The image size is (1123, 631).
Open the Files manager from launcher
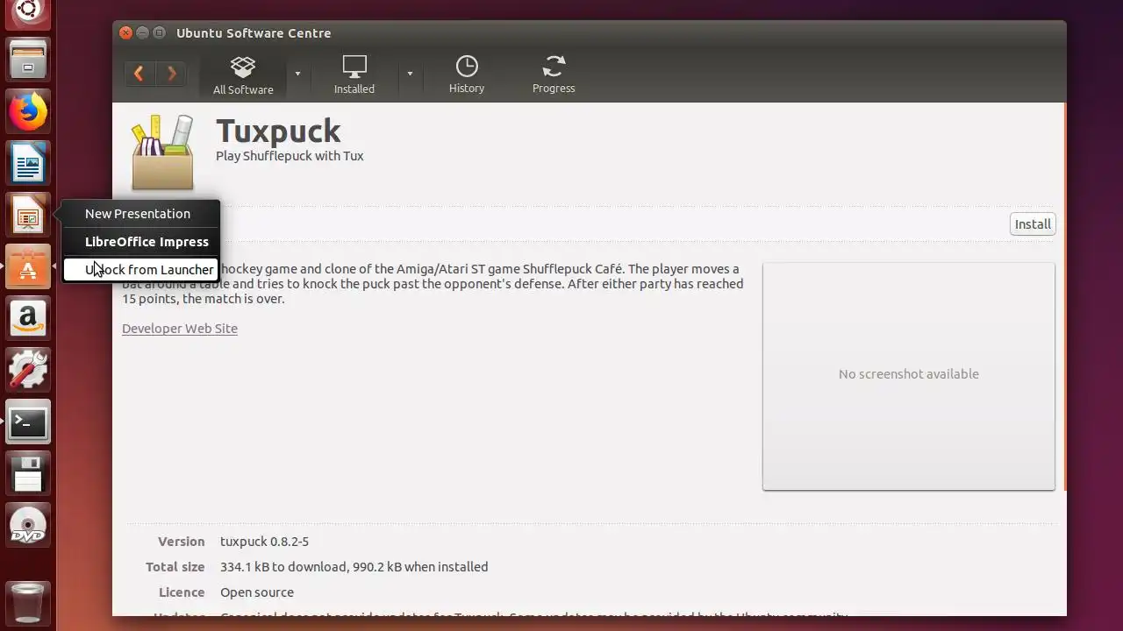(28, 60)
